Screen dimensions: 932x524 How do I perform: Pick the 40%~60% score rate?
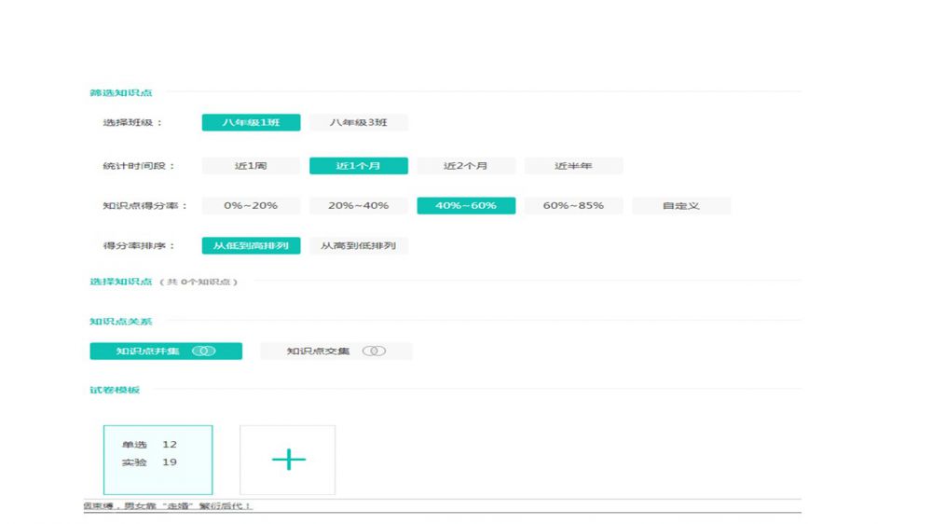tap(465, 206)
